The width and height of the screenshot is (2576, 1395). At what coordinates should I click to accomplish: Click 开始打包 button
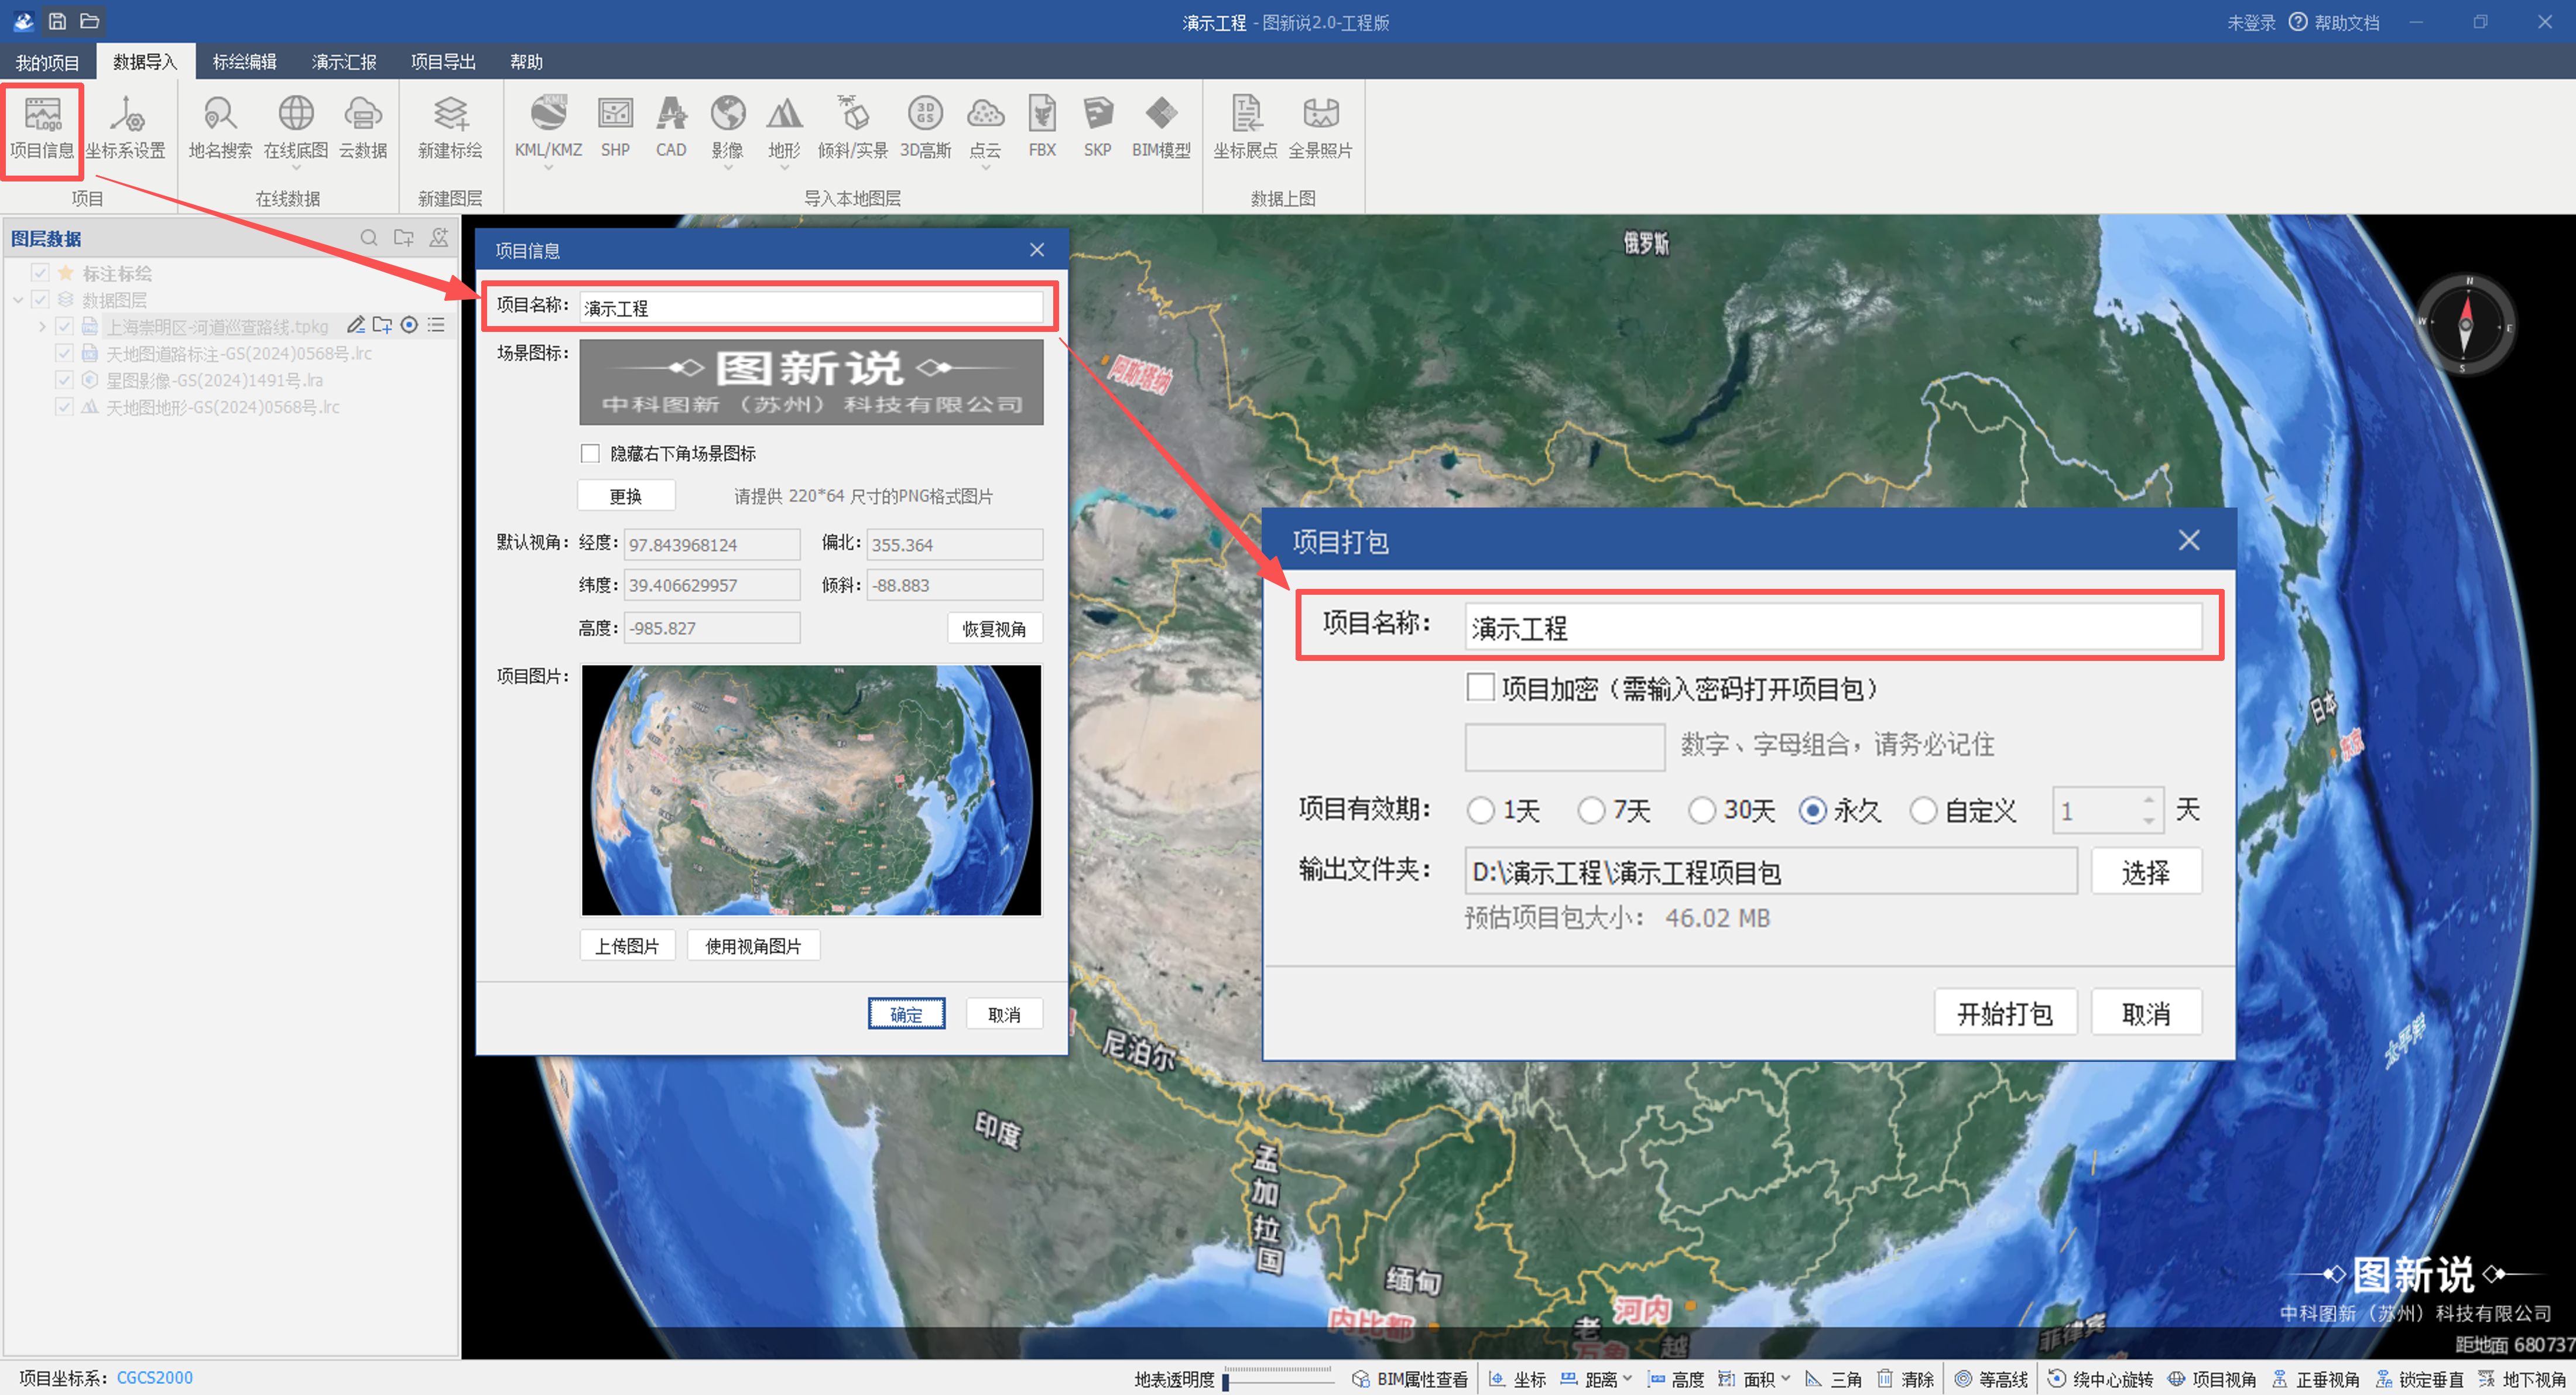coord(2004,1014)
